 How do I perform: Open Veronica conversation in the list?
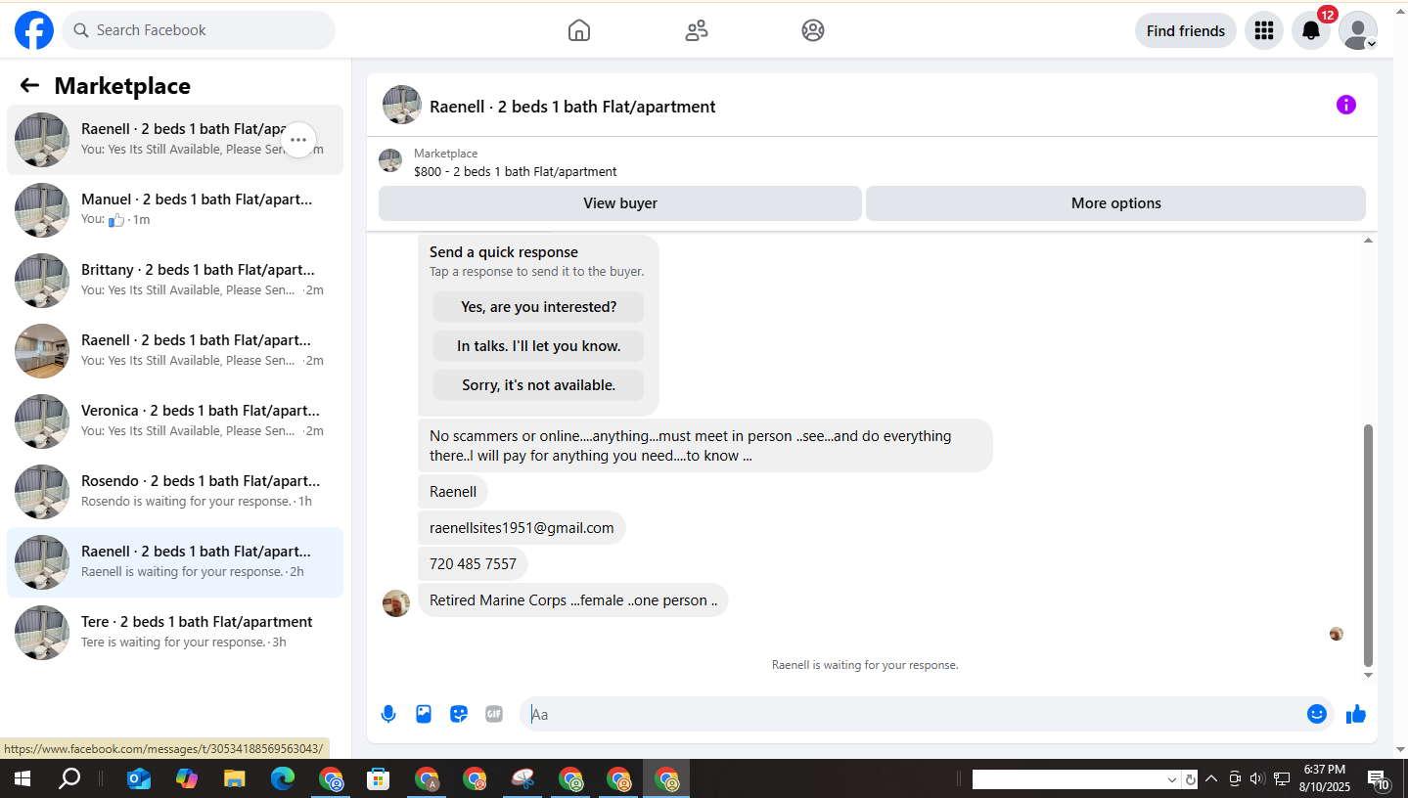pyautogui.click(x=175, y=421)
